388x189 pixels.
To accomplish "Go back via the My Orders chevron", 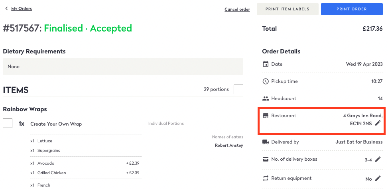I will pos(6,8).
